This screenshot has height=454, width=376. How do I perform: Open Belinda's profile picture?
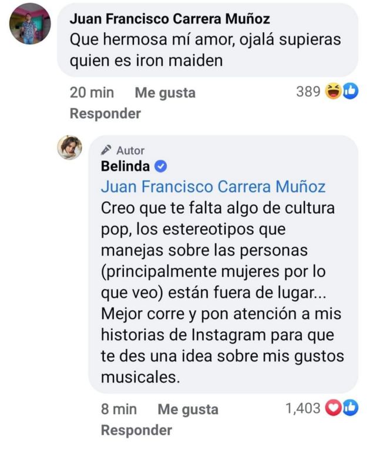[69, 147]
